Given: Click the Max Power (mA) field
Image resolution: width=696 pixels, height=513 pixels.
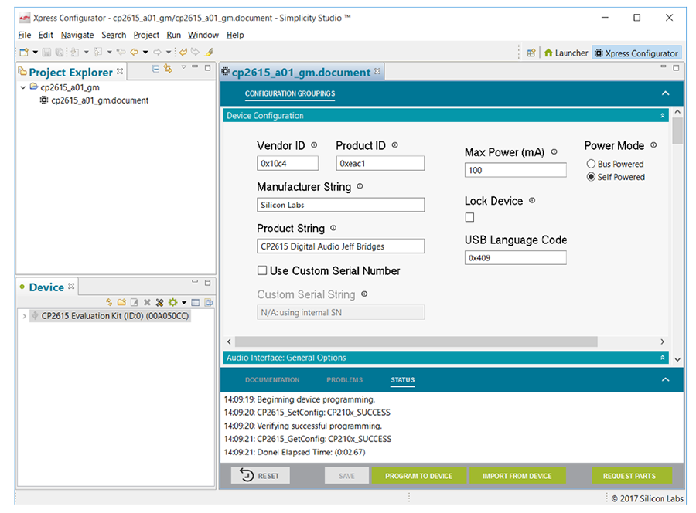Looking at the screenshot, I should tap(515, 170).
